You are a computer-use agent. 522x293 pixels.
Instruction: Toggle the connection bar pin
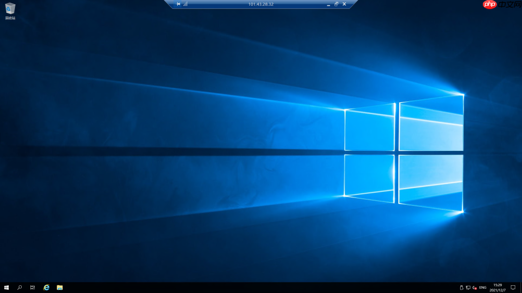[178, 4]
